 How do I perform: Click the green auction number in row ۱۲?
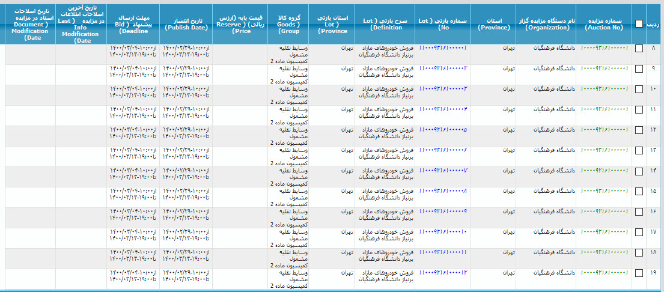tap(604, 130)
